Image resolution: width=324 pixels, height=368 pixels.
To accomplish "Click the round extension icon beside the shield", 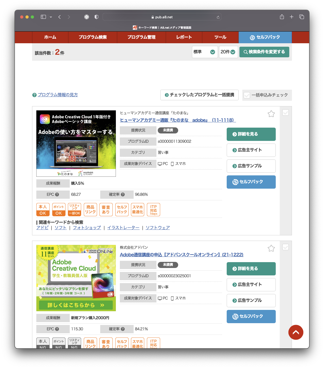I will click(x=86, y=17).
